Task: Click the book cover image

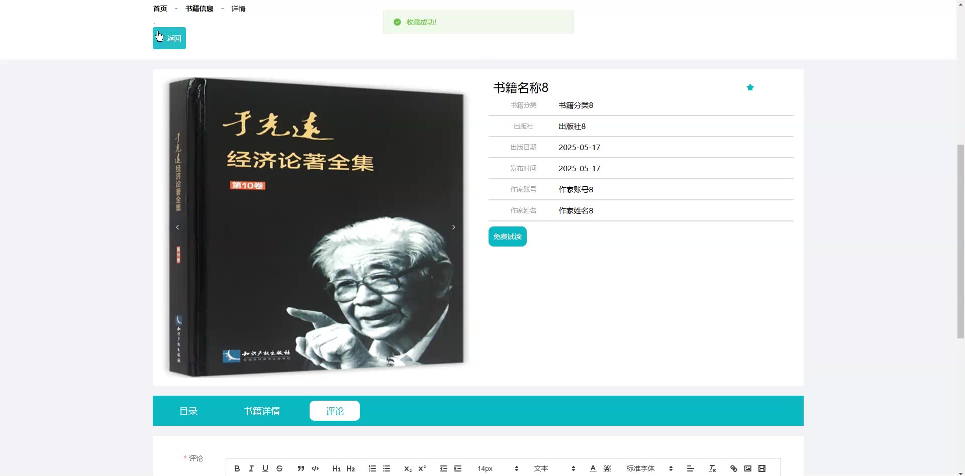Action: pos(316,227)
